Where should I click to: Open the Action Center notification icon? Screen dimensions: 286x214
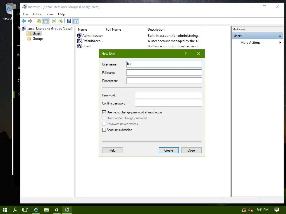pos(277,210)
